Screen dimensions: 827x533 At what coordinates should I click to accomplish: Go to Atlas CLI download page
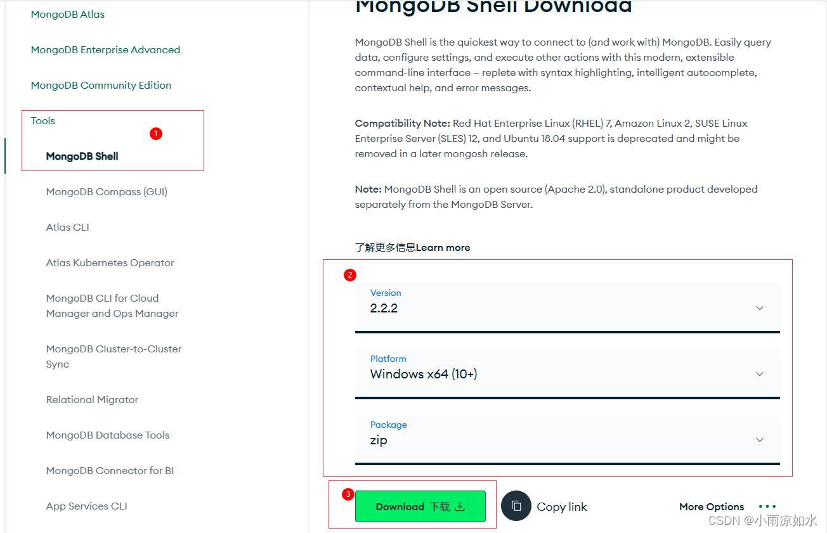68,227
